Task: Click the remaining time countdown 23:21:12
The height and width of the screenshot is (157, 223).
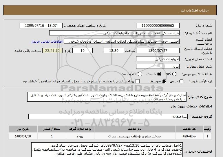Action: pyautogui.click(x=52, y=50)
